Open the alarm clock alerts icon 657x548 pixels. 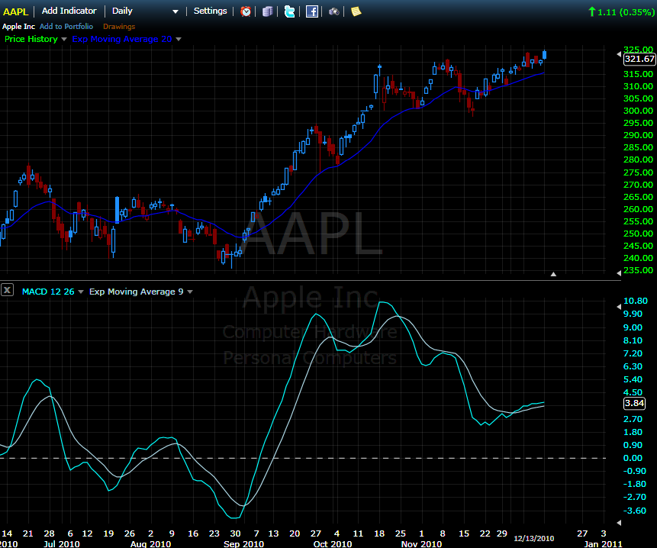click(x=246, y=11)
